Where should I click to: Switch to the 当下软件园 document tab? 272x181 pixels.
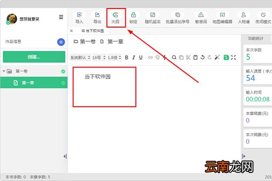click(93, 31)
